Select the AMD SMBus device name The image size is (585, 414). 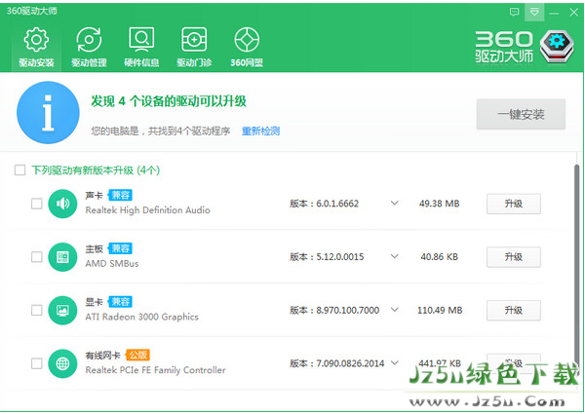[112, 263]
